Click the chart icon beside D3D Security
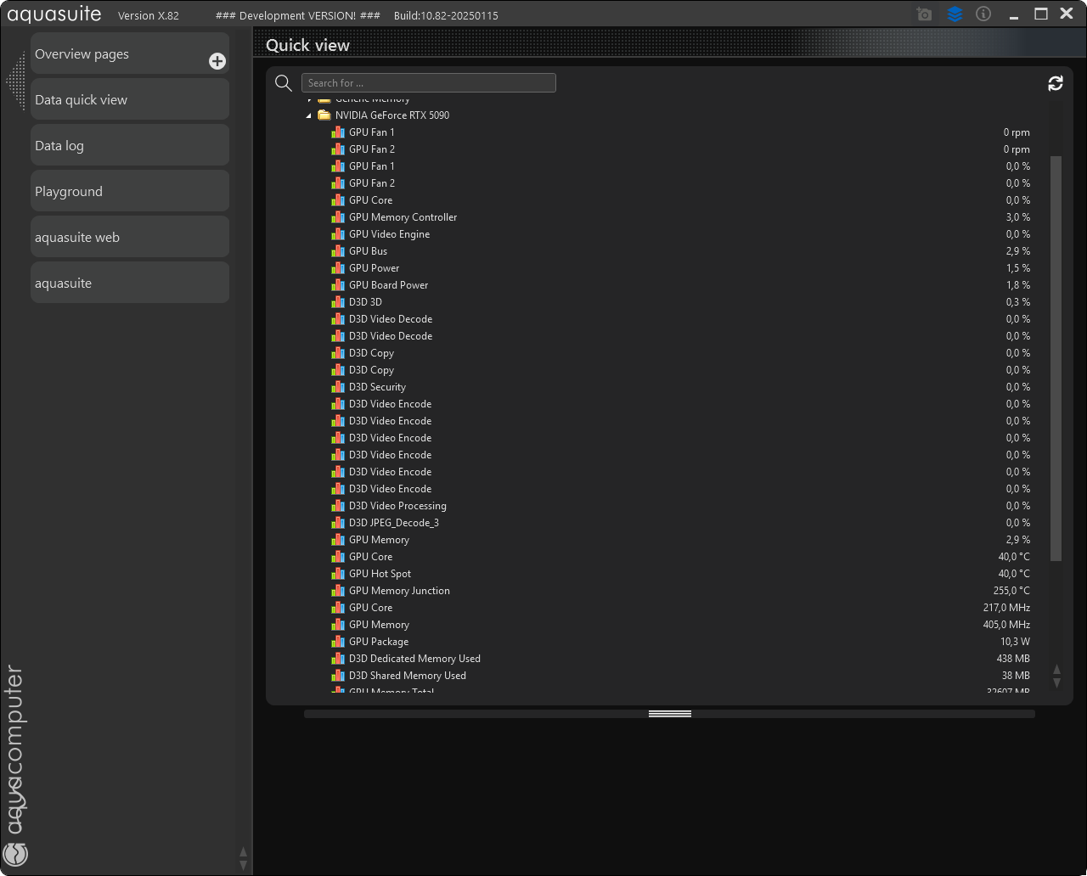1087x876 pixels. point(338,387)
